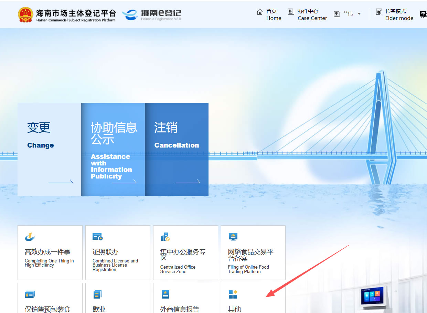Open the 首页 Home menu item
The image size is (427, 313).
click(274, 15)
